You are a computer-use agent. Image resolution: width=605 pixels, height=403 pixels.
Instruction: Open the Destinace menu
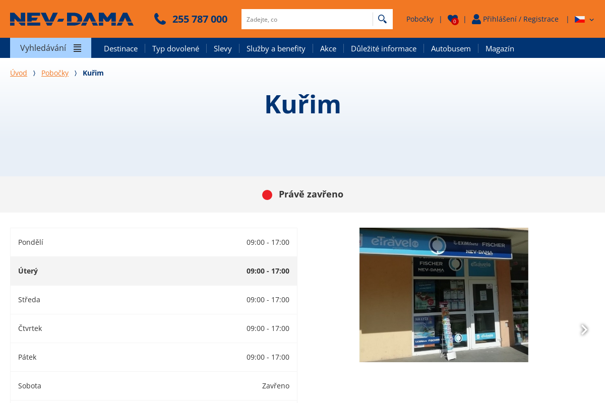pos(120,48)
